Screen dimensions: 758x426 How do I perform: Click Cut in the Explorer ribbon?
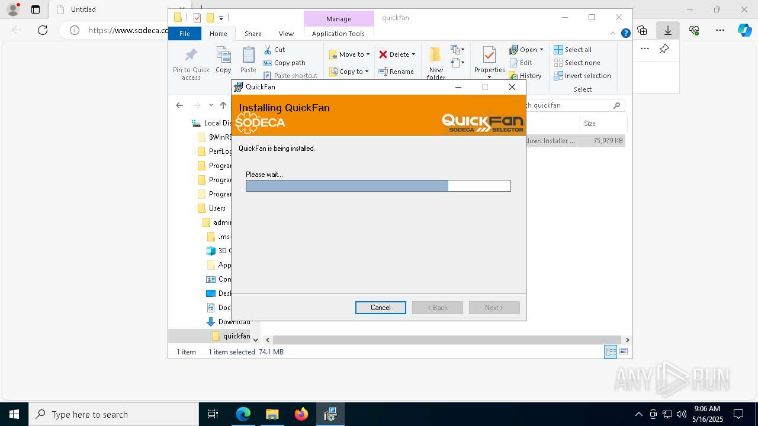[274, 50]
